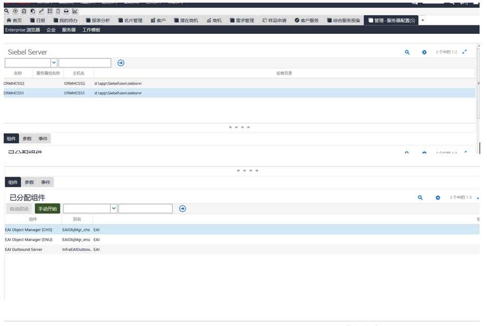Click the 名称 column header

(18, 73)
